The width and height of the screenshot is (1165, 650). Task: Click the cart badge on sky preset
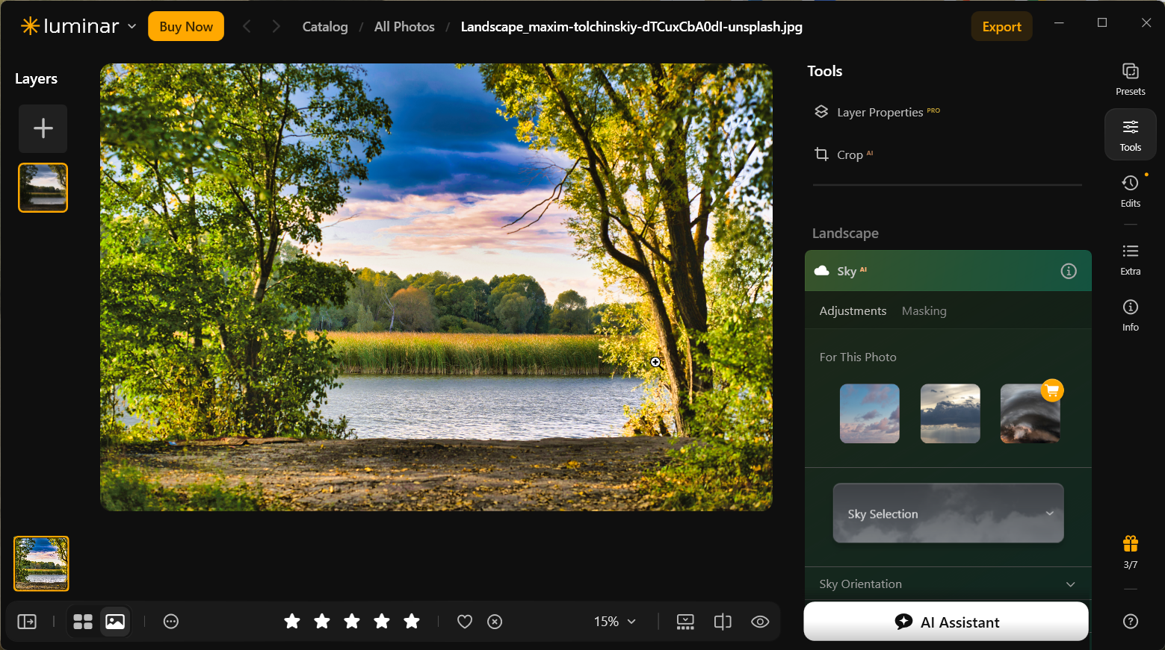coord(1052,390)
